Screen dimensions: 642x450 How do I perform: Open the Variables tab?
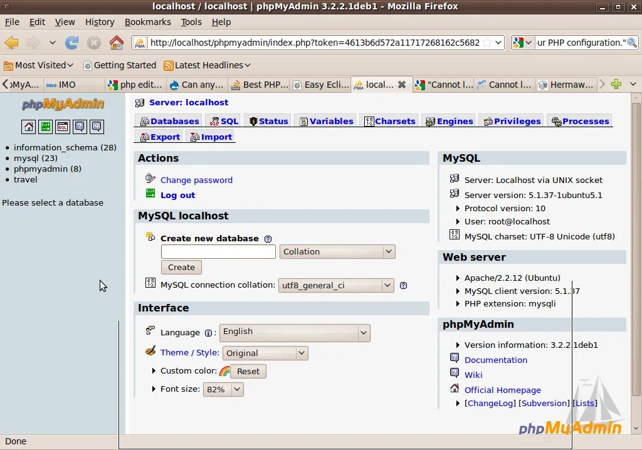point(326,121)
